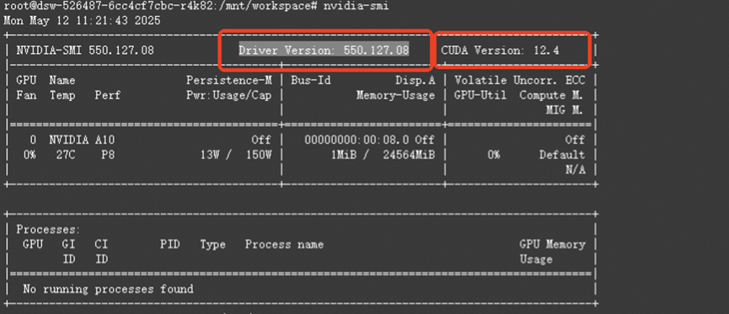
Task: Click the Persistence-M column header
Action: pyautogui.click(x=228, y=80)
